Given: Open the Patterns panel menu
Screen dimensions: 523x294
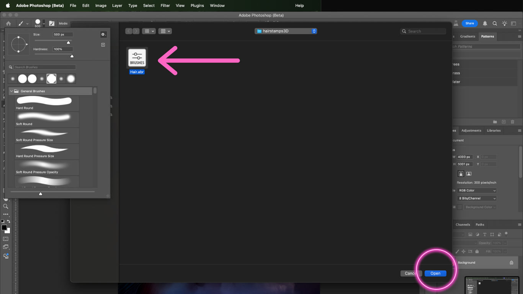Looking at the screenshot, I should click(520, 36).
